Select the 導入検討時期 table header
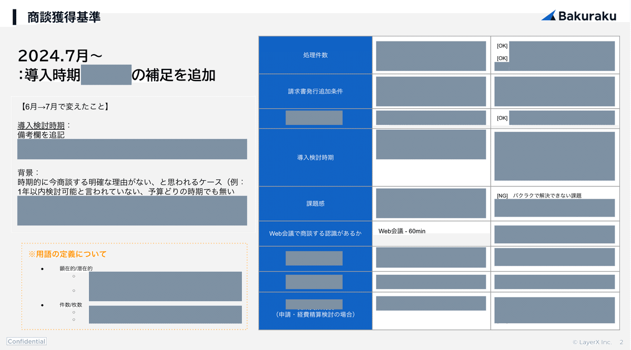The height and width of the screenshot is (350, 631). [x=315, y=158]
